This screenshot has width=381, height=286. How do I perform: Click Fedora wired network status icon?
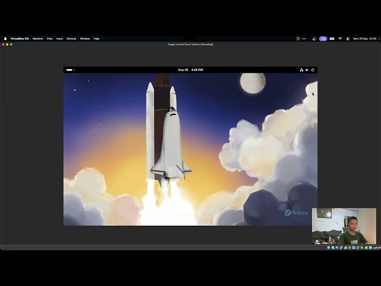tap(302, 70)
